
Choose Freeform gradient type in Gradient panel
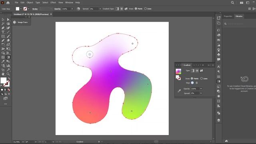(202, 71)
